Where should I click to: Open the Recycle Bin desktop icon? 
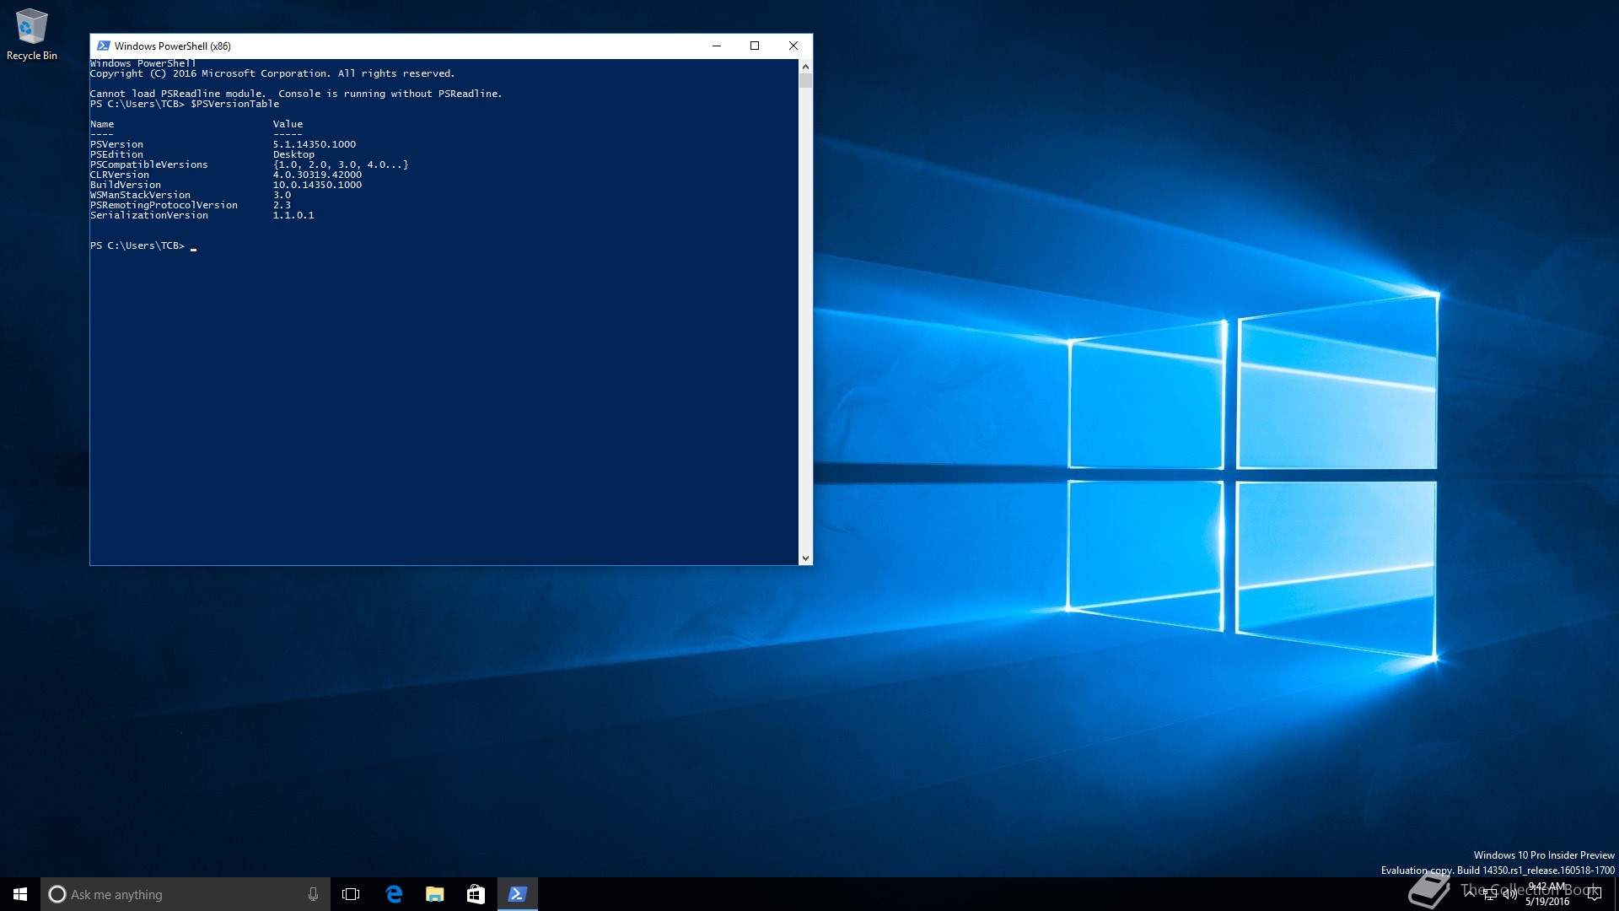click(31, 35)
